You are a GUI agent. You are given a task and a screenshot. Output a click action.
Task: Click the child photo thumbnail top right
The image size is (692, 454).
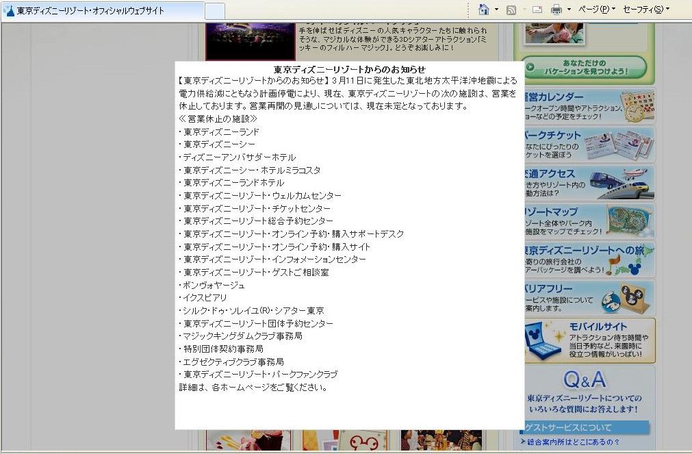[x=554, y=34]
